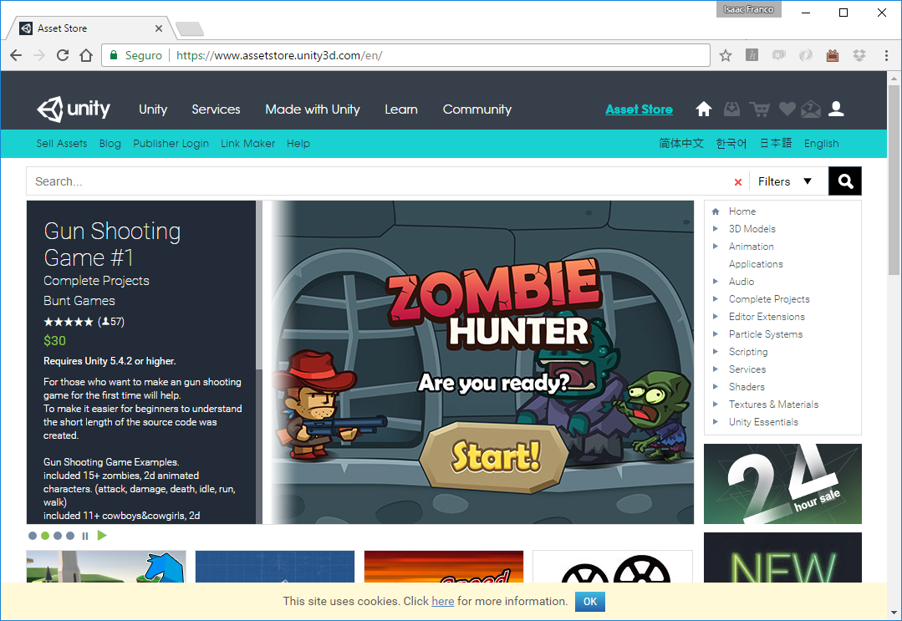
Task: Open the Filters dropdown
Action: pyautogui.click(x=785, y=181)
